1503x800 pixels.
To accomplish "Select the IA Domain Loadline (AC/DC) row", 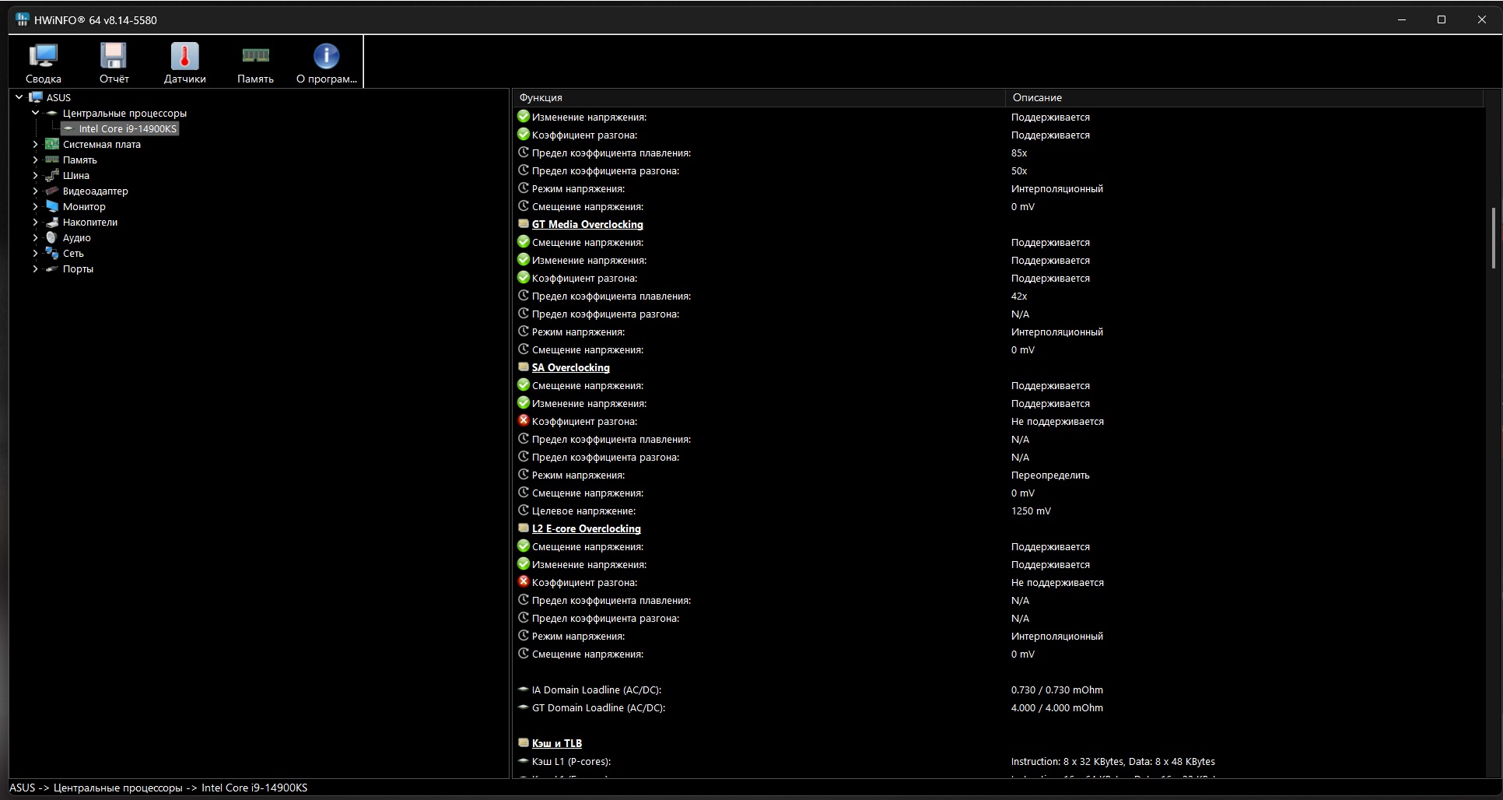I will (x=998, y=689).
